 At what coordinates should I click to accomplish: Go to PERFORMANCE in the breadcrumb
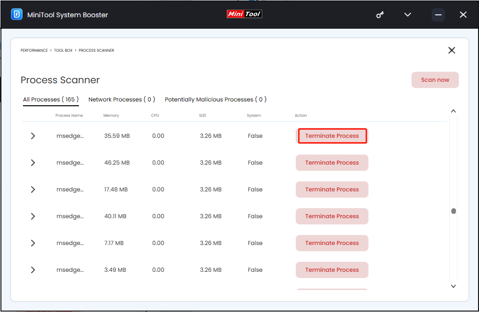[x=34, y=50]
